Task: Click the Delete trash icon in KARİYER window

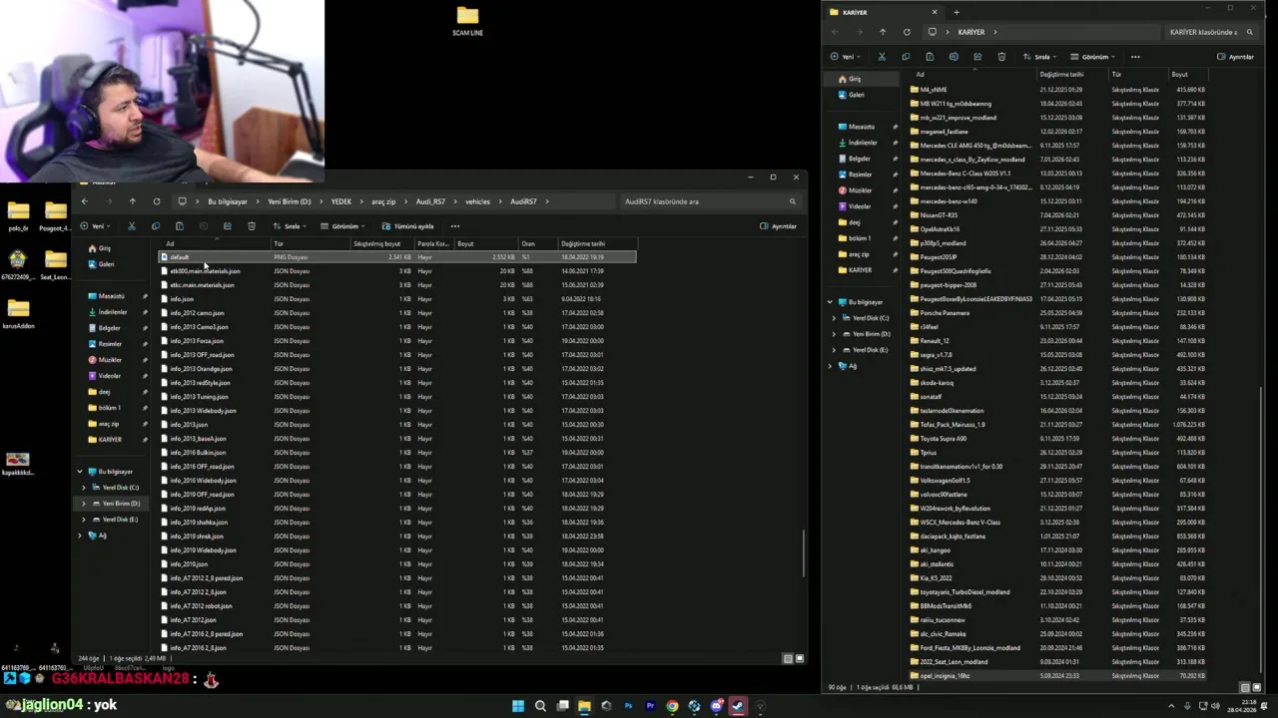Action: point(1001,57)
